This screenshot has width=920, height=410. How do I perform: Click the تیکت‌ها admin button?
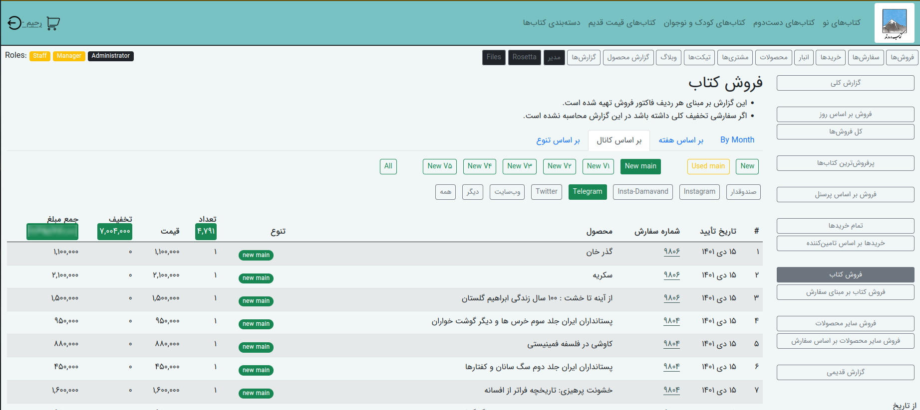pyautogui.click(x=699, y=57)
